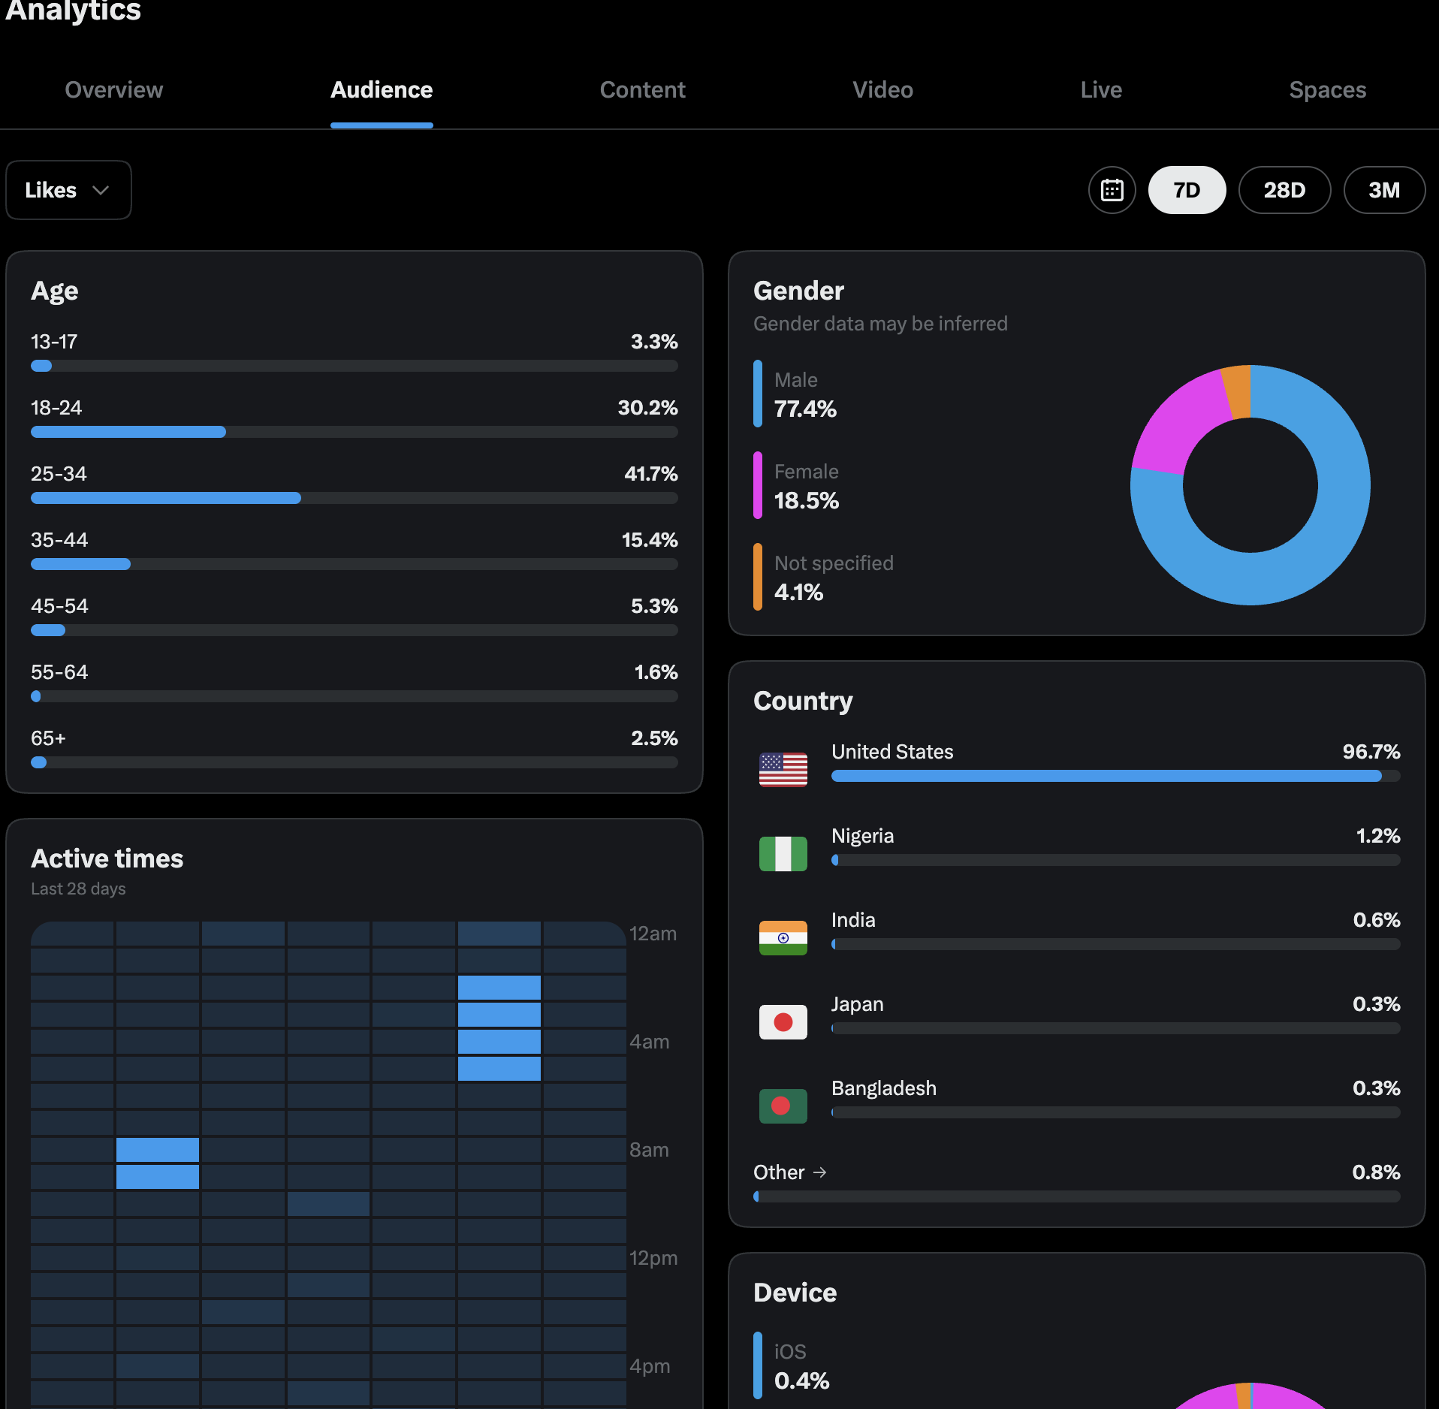
Task: Click the United States flag icon
Action: 783,770
